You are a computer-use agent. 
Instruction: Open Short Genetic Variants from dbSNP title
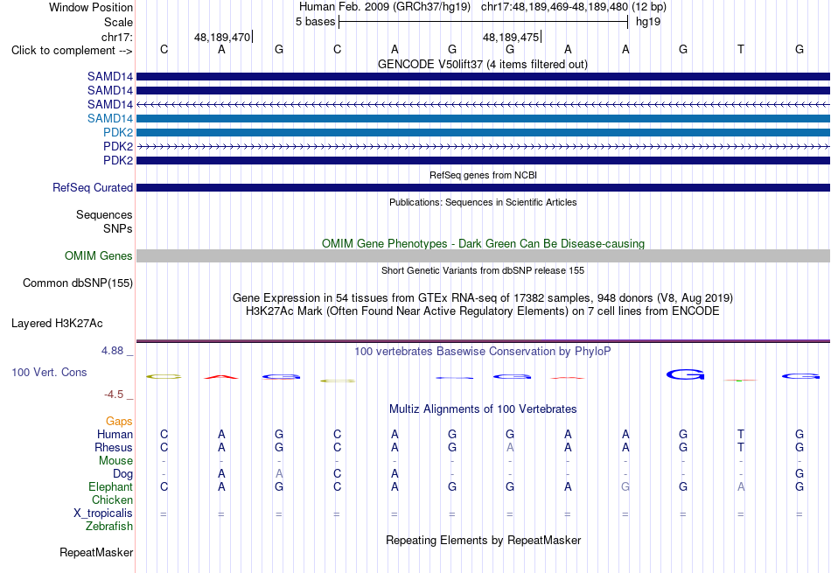(x=483, y=270)
